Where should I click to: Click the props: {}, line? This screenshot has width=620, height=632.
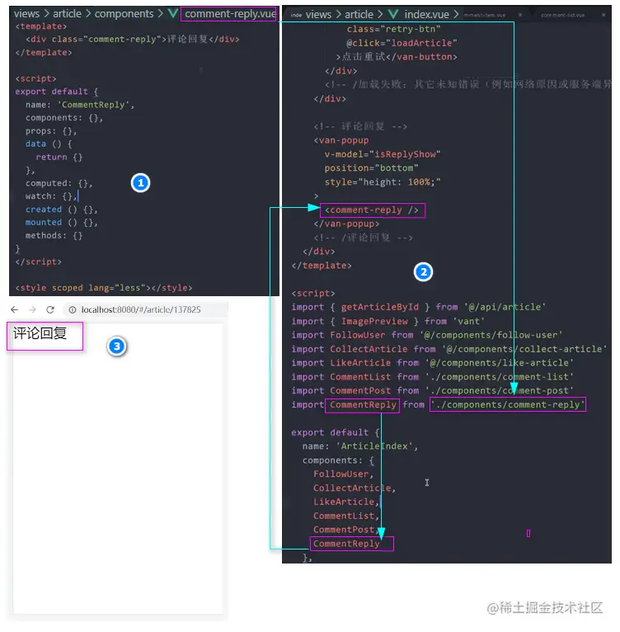click(x=51, y=131)
